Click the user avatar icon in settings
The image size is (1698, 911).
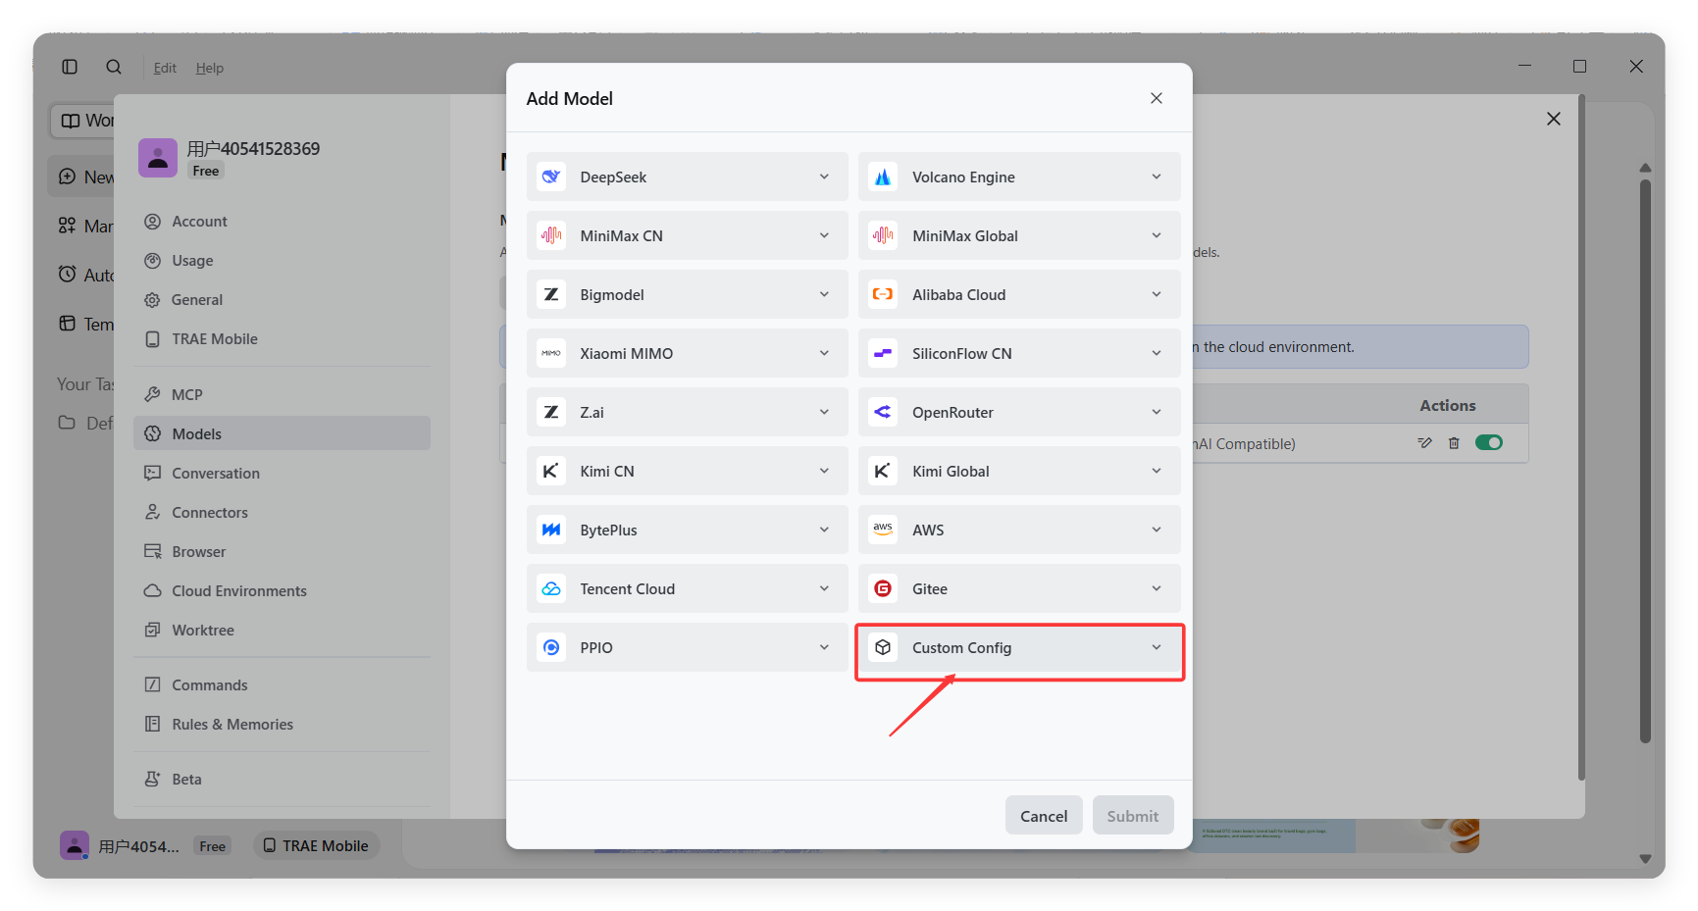click(158, 157)
